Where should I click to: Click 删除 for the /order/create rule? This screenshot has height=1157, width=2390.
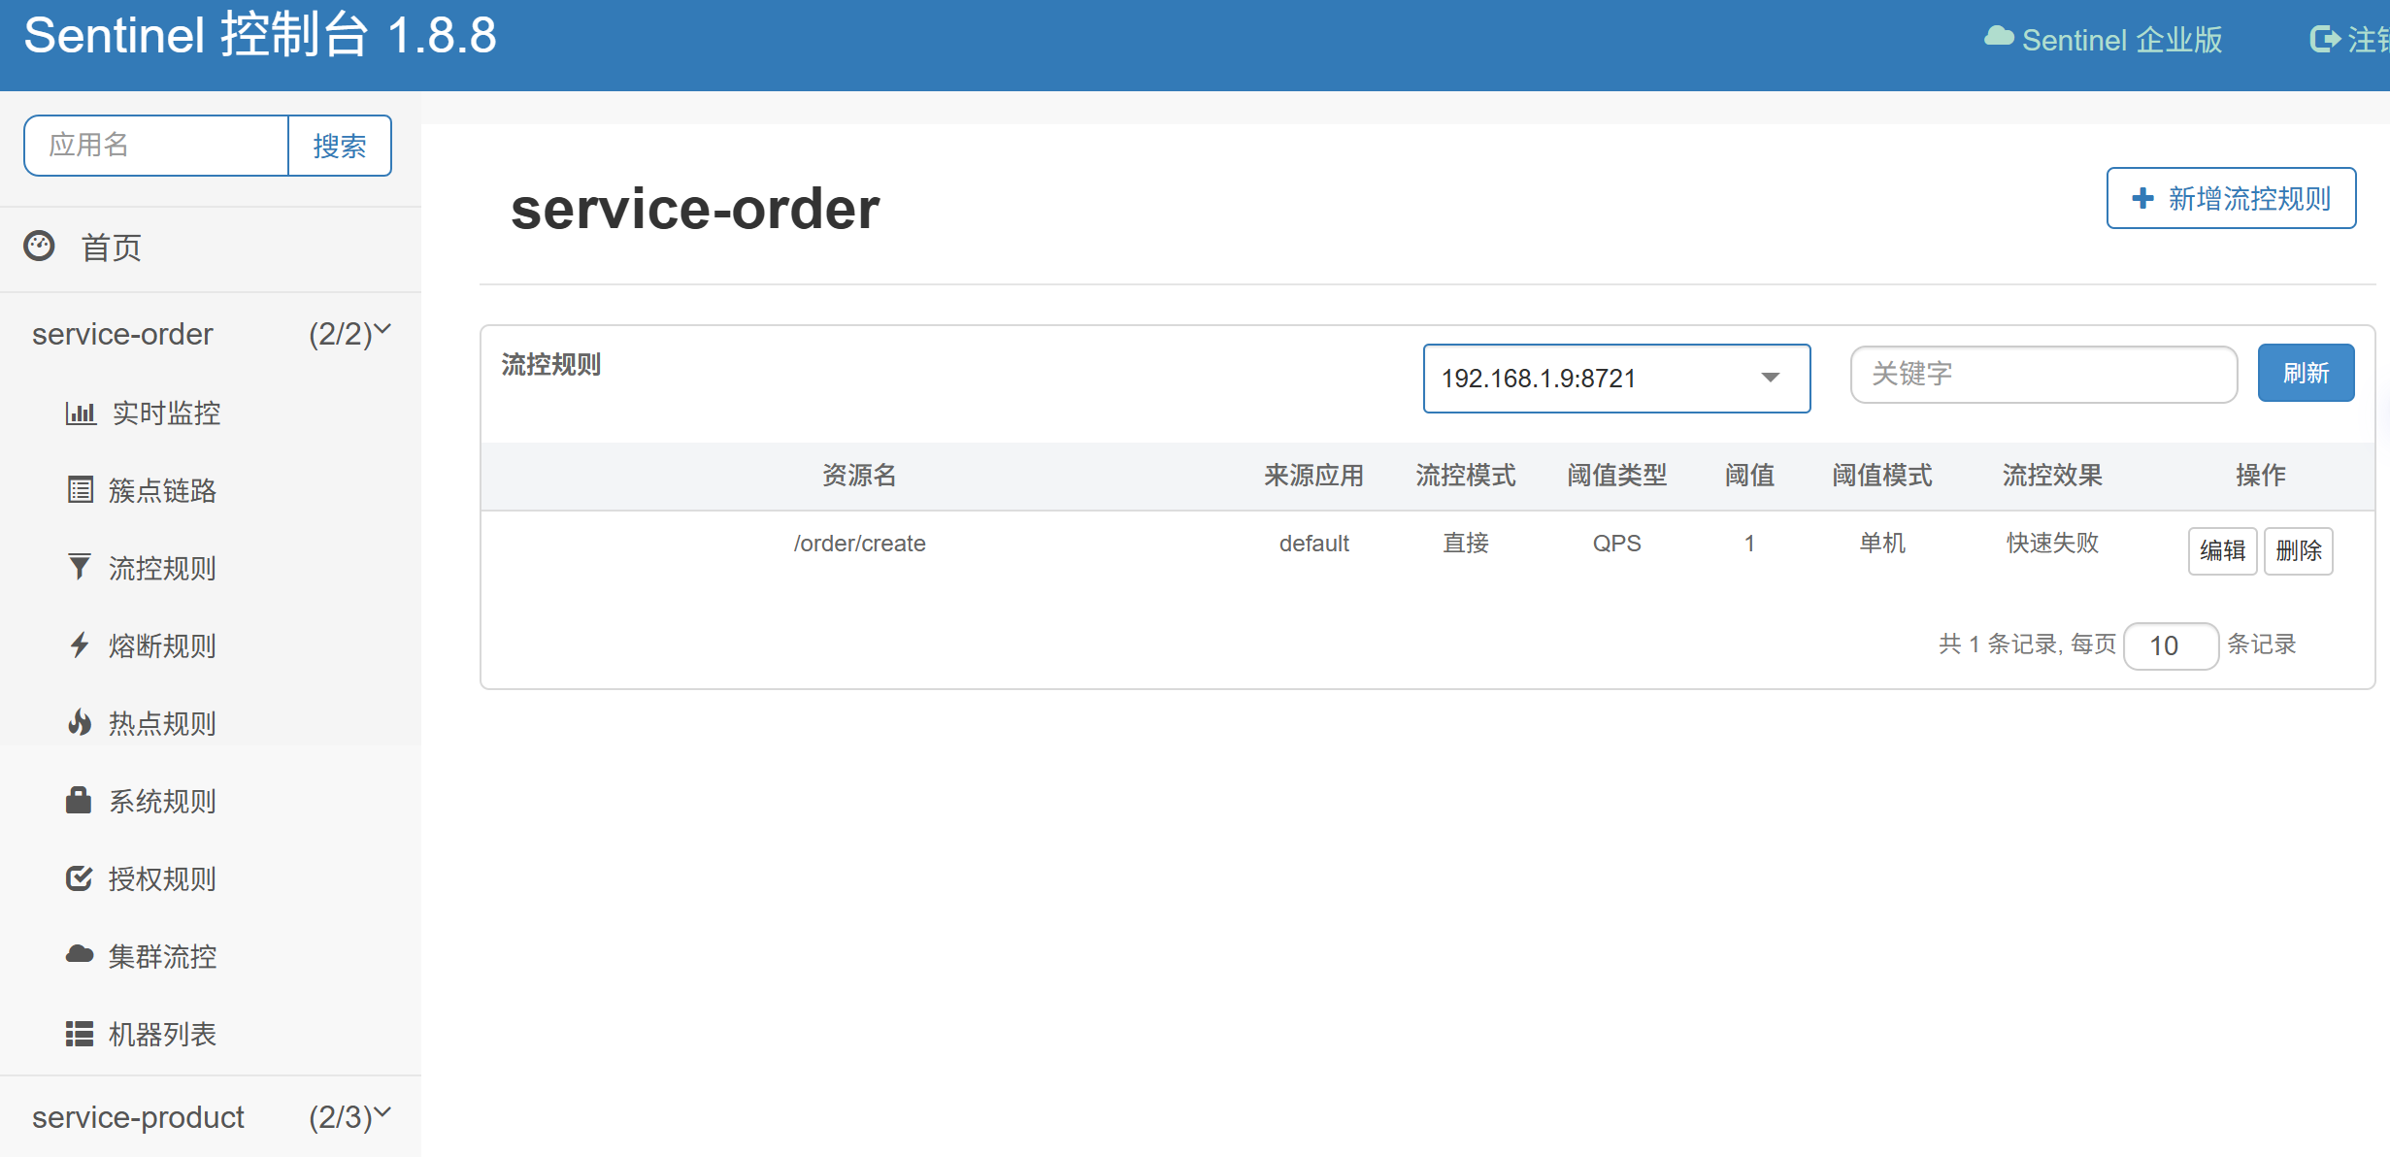pos(2298,551)
